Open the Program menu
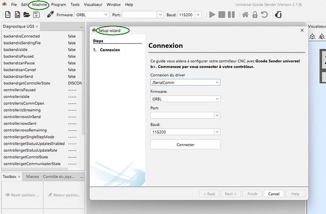This screenshot has height=214, width=326. 59,5
